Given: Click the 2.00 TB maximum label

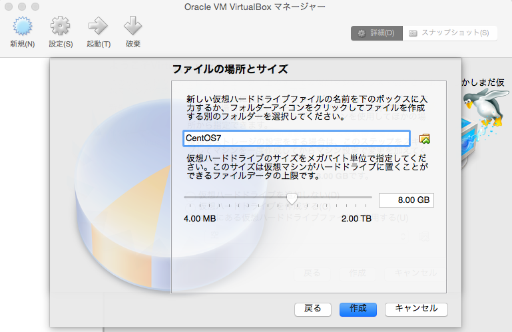Looking at the screenshot, I should (356, 219).
